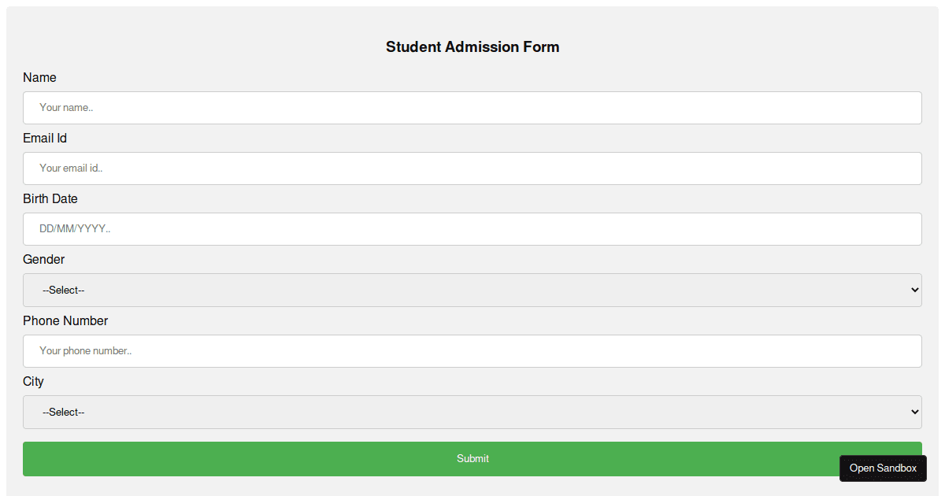Click the 'City' field label

point(33,382)
